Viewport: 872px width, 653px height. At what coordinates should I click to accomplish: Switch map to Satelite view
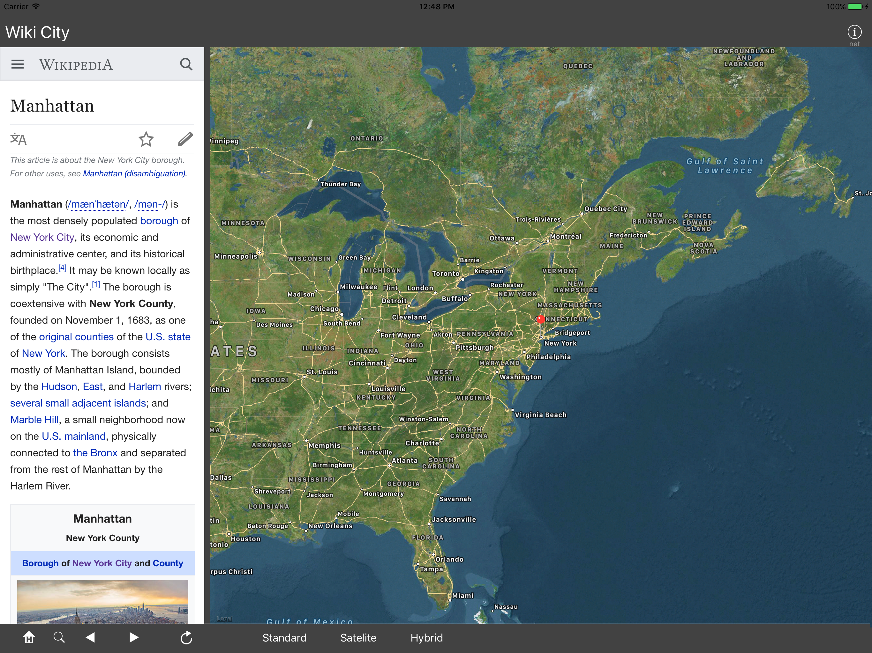click(x=358, y=638)
